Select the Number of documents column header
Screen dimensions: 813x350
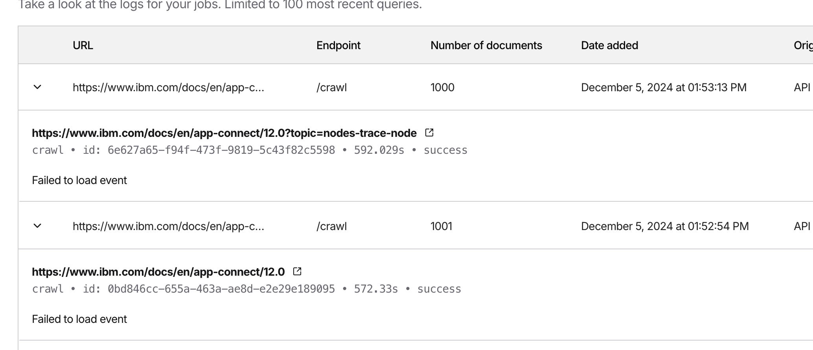point(486,46)
